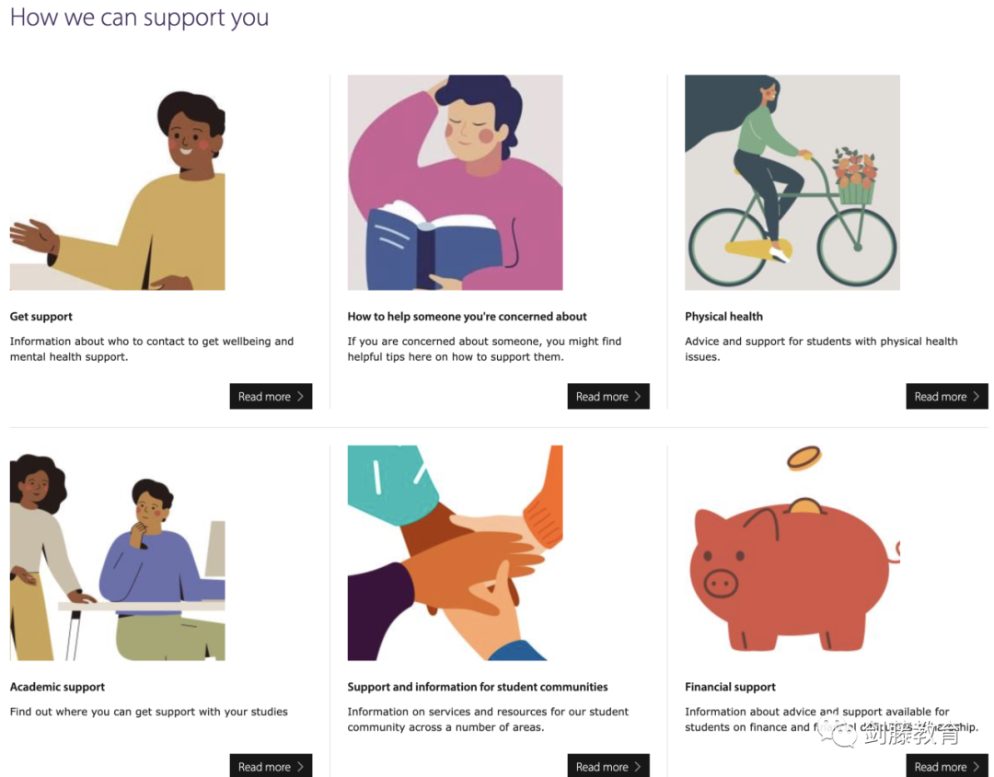
Task: Click Read more for helping someone concerned
Action: tap(608, 397)
